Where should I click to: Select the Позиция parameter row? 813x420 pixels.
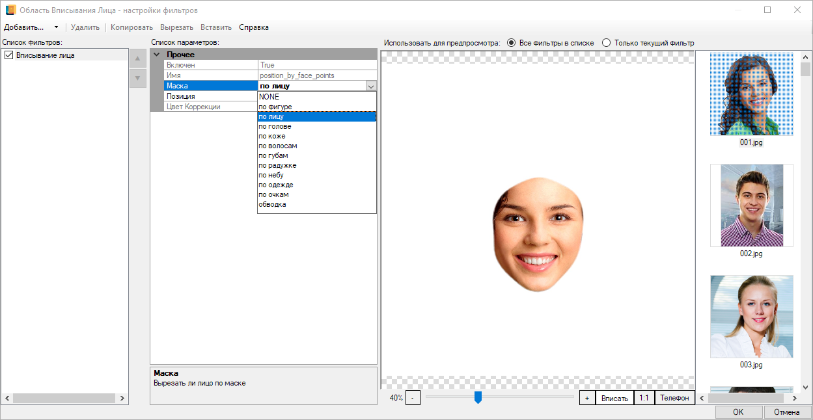[211, 96]
